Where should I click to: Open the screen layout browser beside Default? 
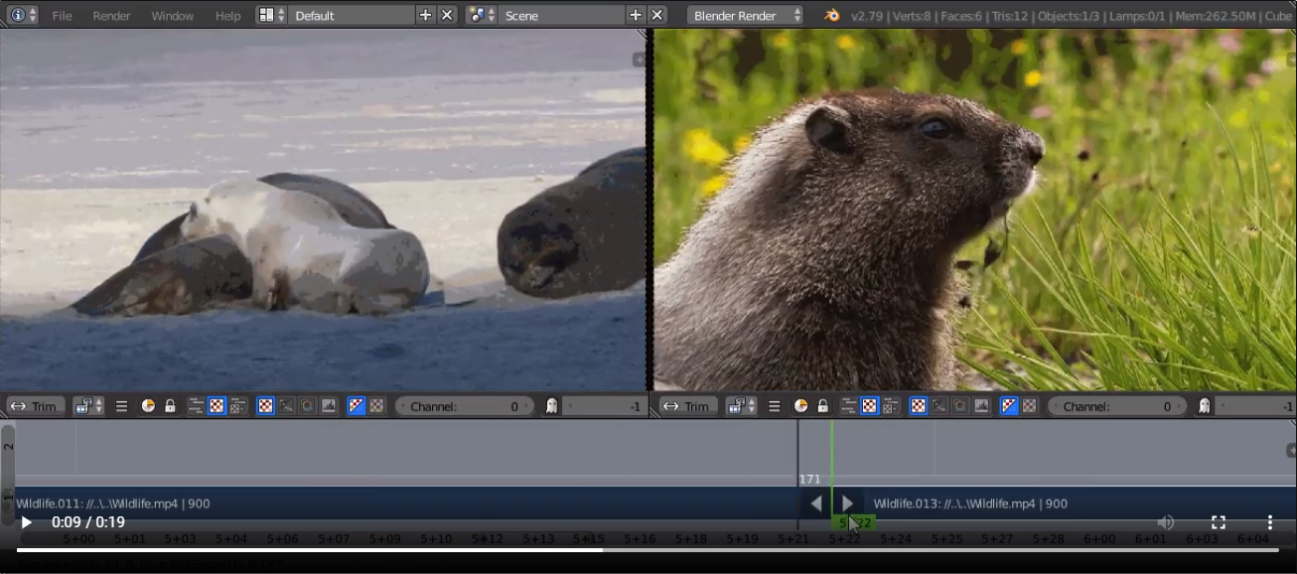point(271,15)
